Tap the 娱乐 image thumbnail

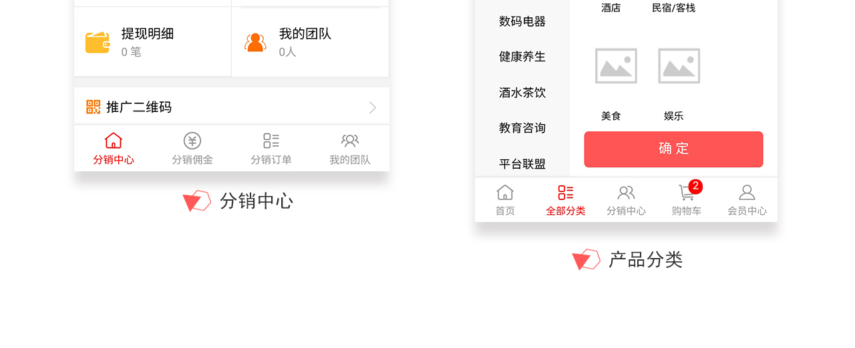click(679, 66)
